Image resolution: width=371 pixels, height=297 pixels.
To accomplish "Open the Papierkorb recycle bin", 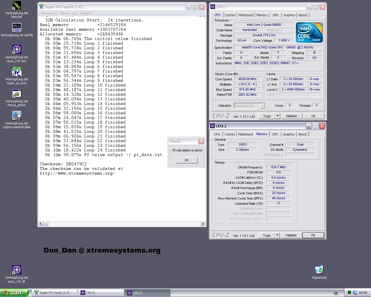I will (x=319, y=270).
